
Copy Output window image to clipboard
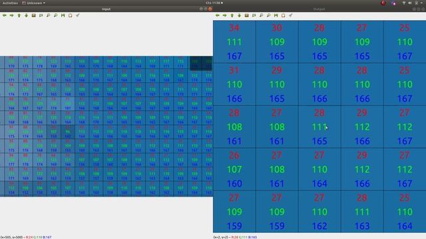click(x=284, y=15)
